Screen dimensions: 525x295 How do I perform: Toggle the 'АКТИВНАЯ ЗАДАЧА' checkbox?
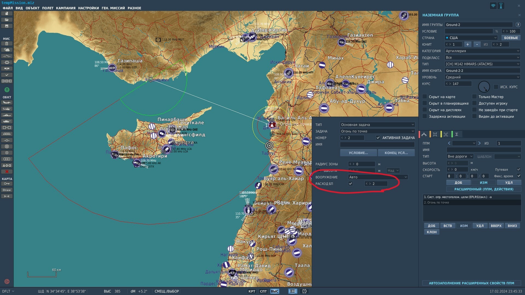378,138
